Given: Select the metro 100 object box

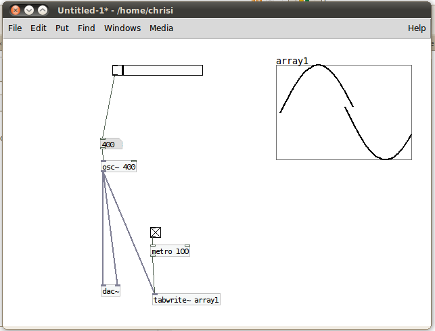Looking at the screenshot, I should pyautogui.click(x=170, y=251).
